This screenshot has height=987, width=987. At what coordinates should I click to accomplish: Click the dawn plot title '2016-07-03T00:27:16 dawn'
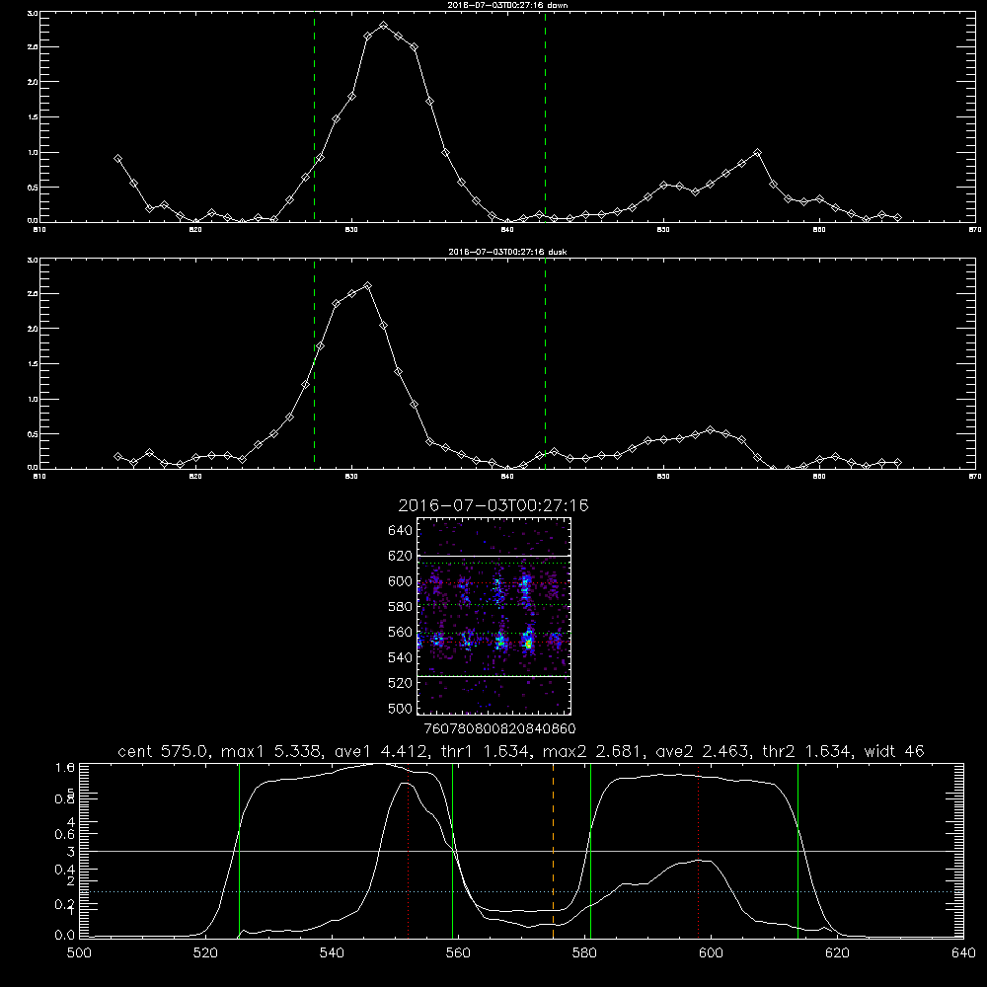tap(507, 5)
